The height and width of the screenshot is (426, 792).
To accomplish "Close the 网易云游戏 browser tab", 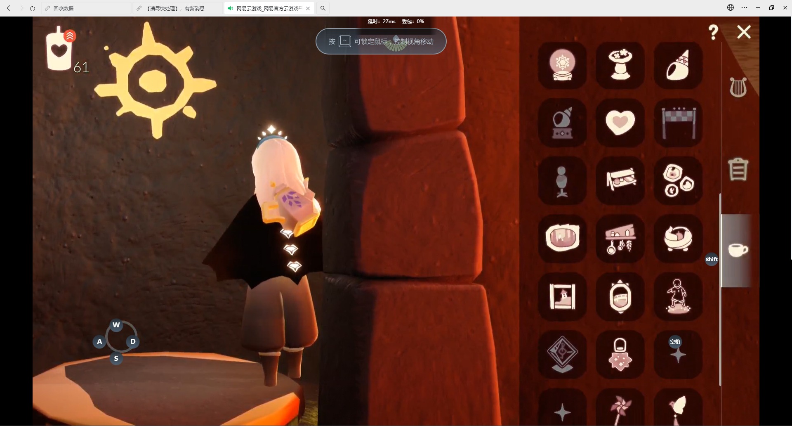I will click(308, 8).
